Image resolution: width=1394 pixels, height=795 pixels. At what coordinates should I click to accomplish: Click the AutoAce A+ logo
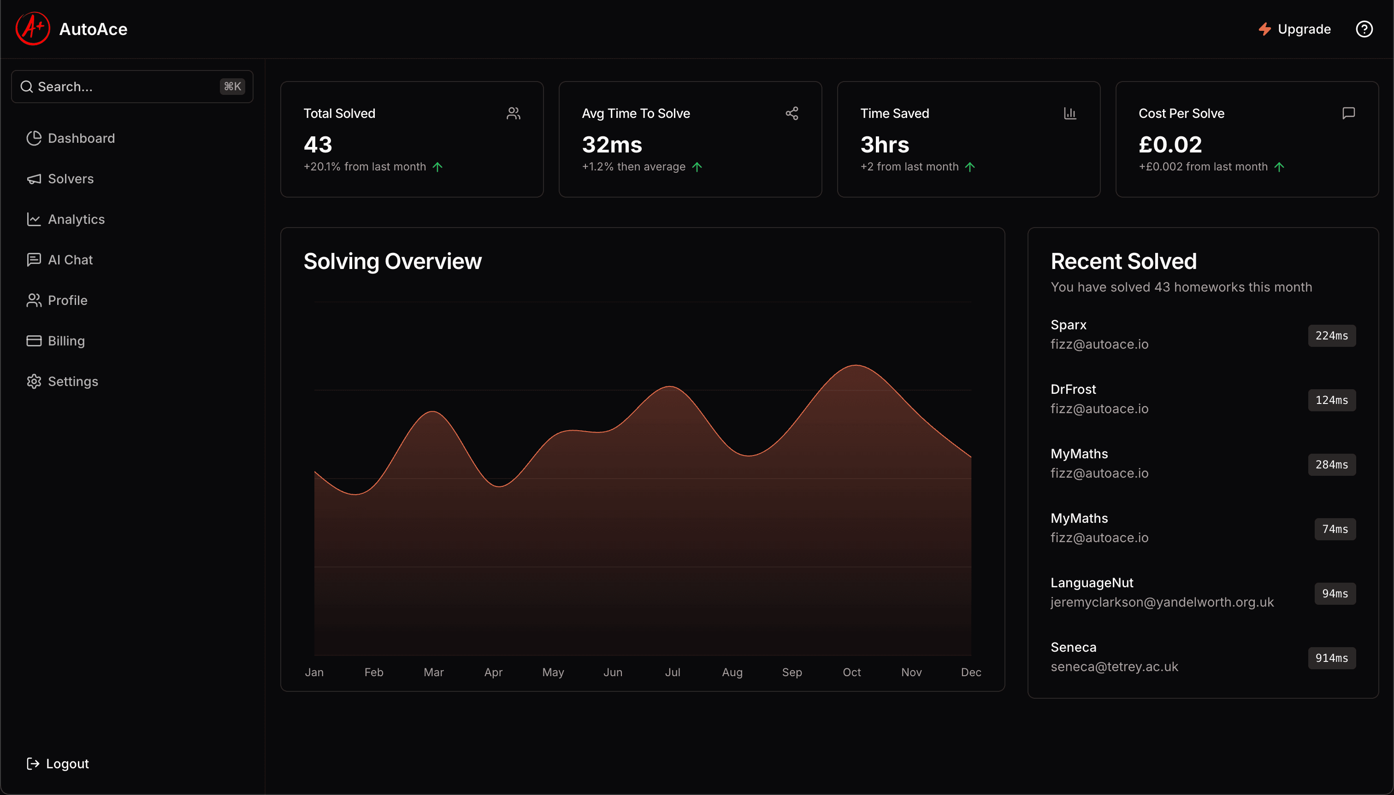pos(32,29)
